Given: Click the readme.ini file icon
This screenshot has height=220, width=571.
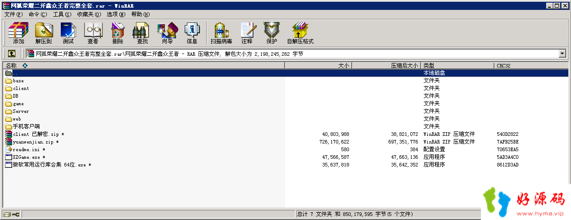Looking at the screenshot, I should tap(9, 149).
